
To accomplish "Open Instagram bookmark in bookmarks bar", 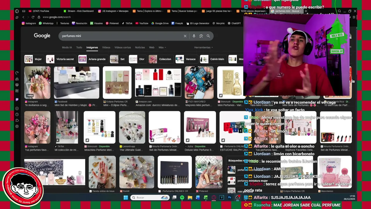I will [29, 23].
